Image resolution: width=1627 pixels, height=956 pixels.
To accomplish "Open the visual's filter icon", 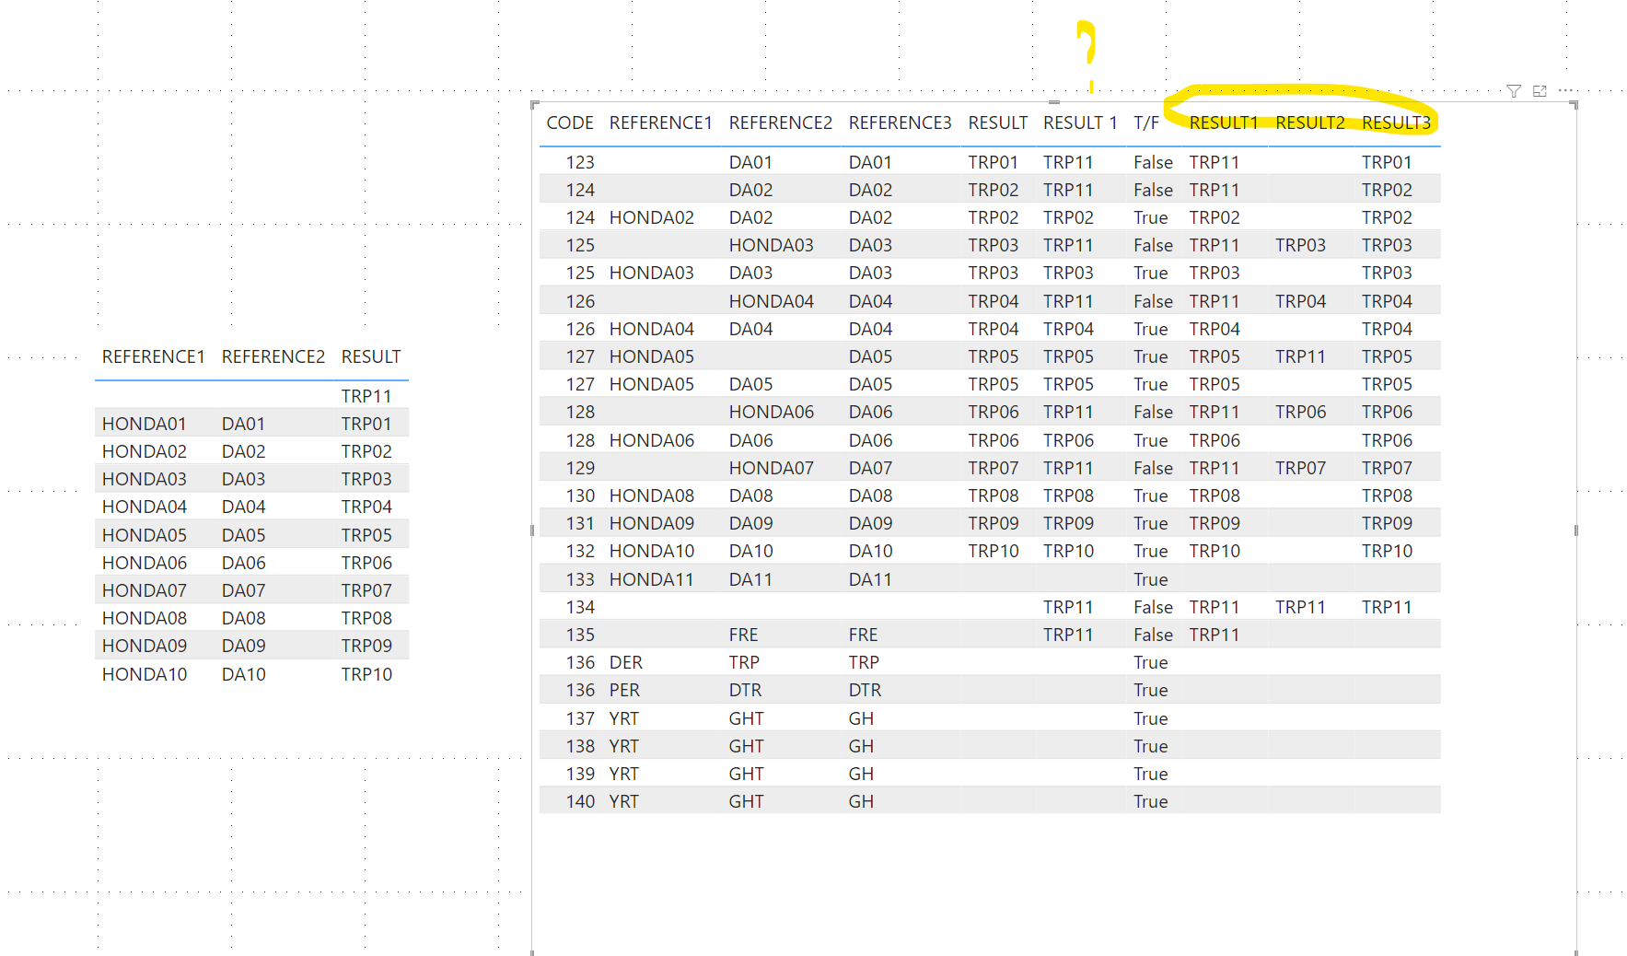I will click(x=1514, y=91).
